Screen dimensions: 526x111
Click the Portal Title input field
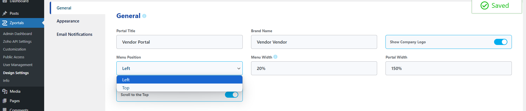point(179,42)
